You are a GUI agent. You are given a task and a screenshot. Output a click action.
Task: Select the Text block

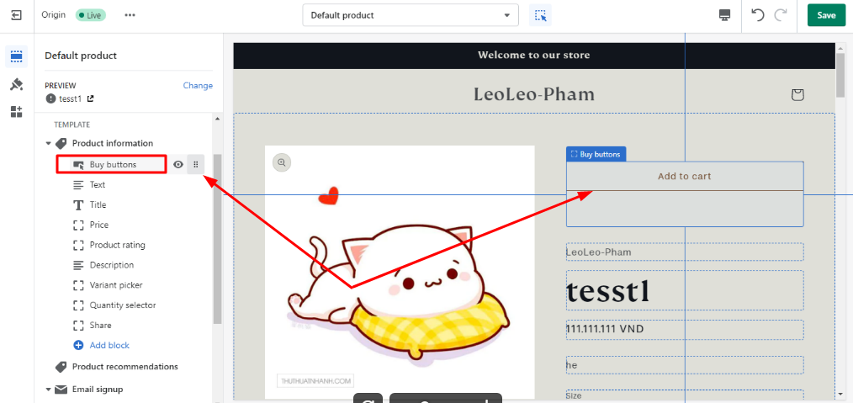pos(98,185)
